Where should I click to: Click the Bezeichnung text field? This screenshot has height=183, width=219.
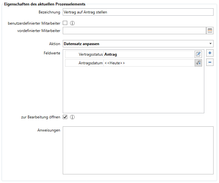pos(138,12)
